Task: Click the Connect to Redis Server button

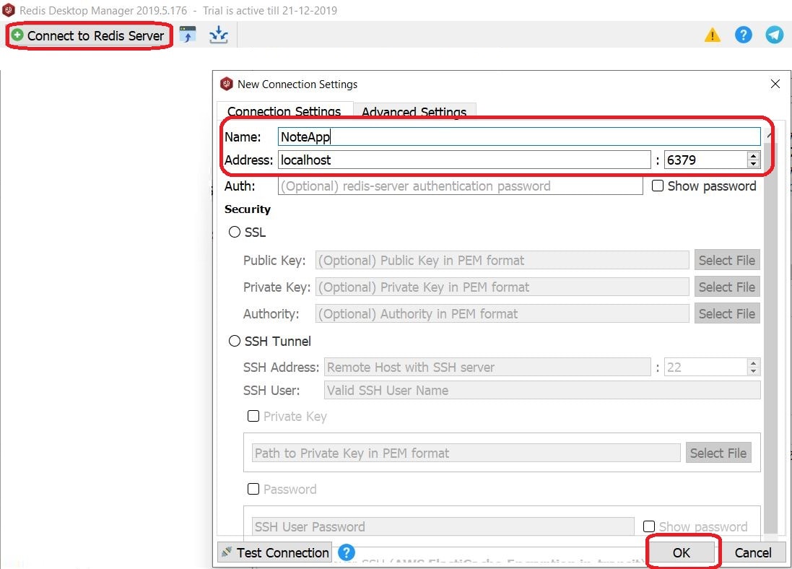Action: click(x=89, y=35)
